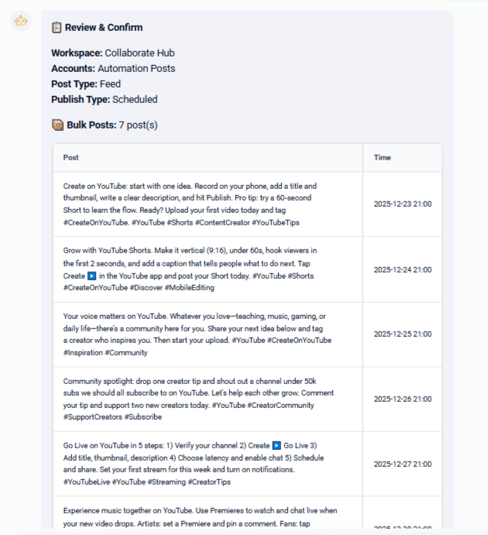
Task: Select the 2025-12-23 21:00 time cell
Action: 402,204
